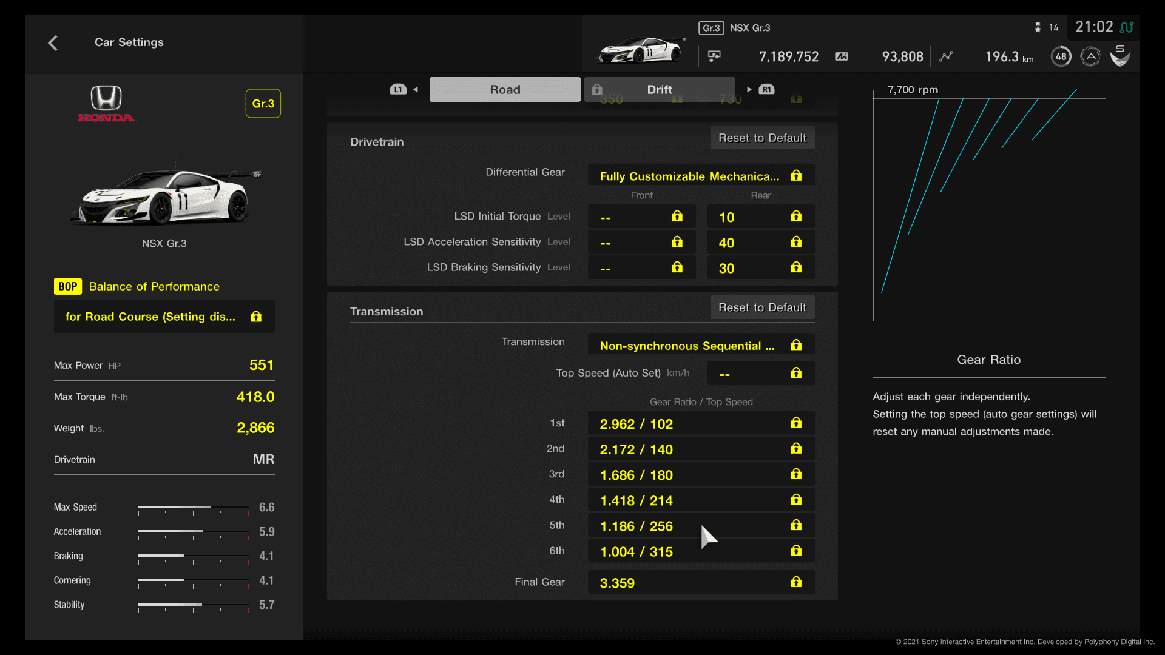This screenshot has width=1165, height=655.
Task: Click the BOP yellow label icon
Action: (x=68, y=286)
